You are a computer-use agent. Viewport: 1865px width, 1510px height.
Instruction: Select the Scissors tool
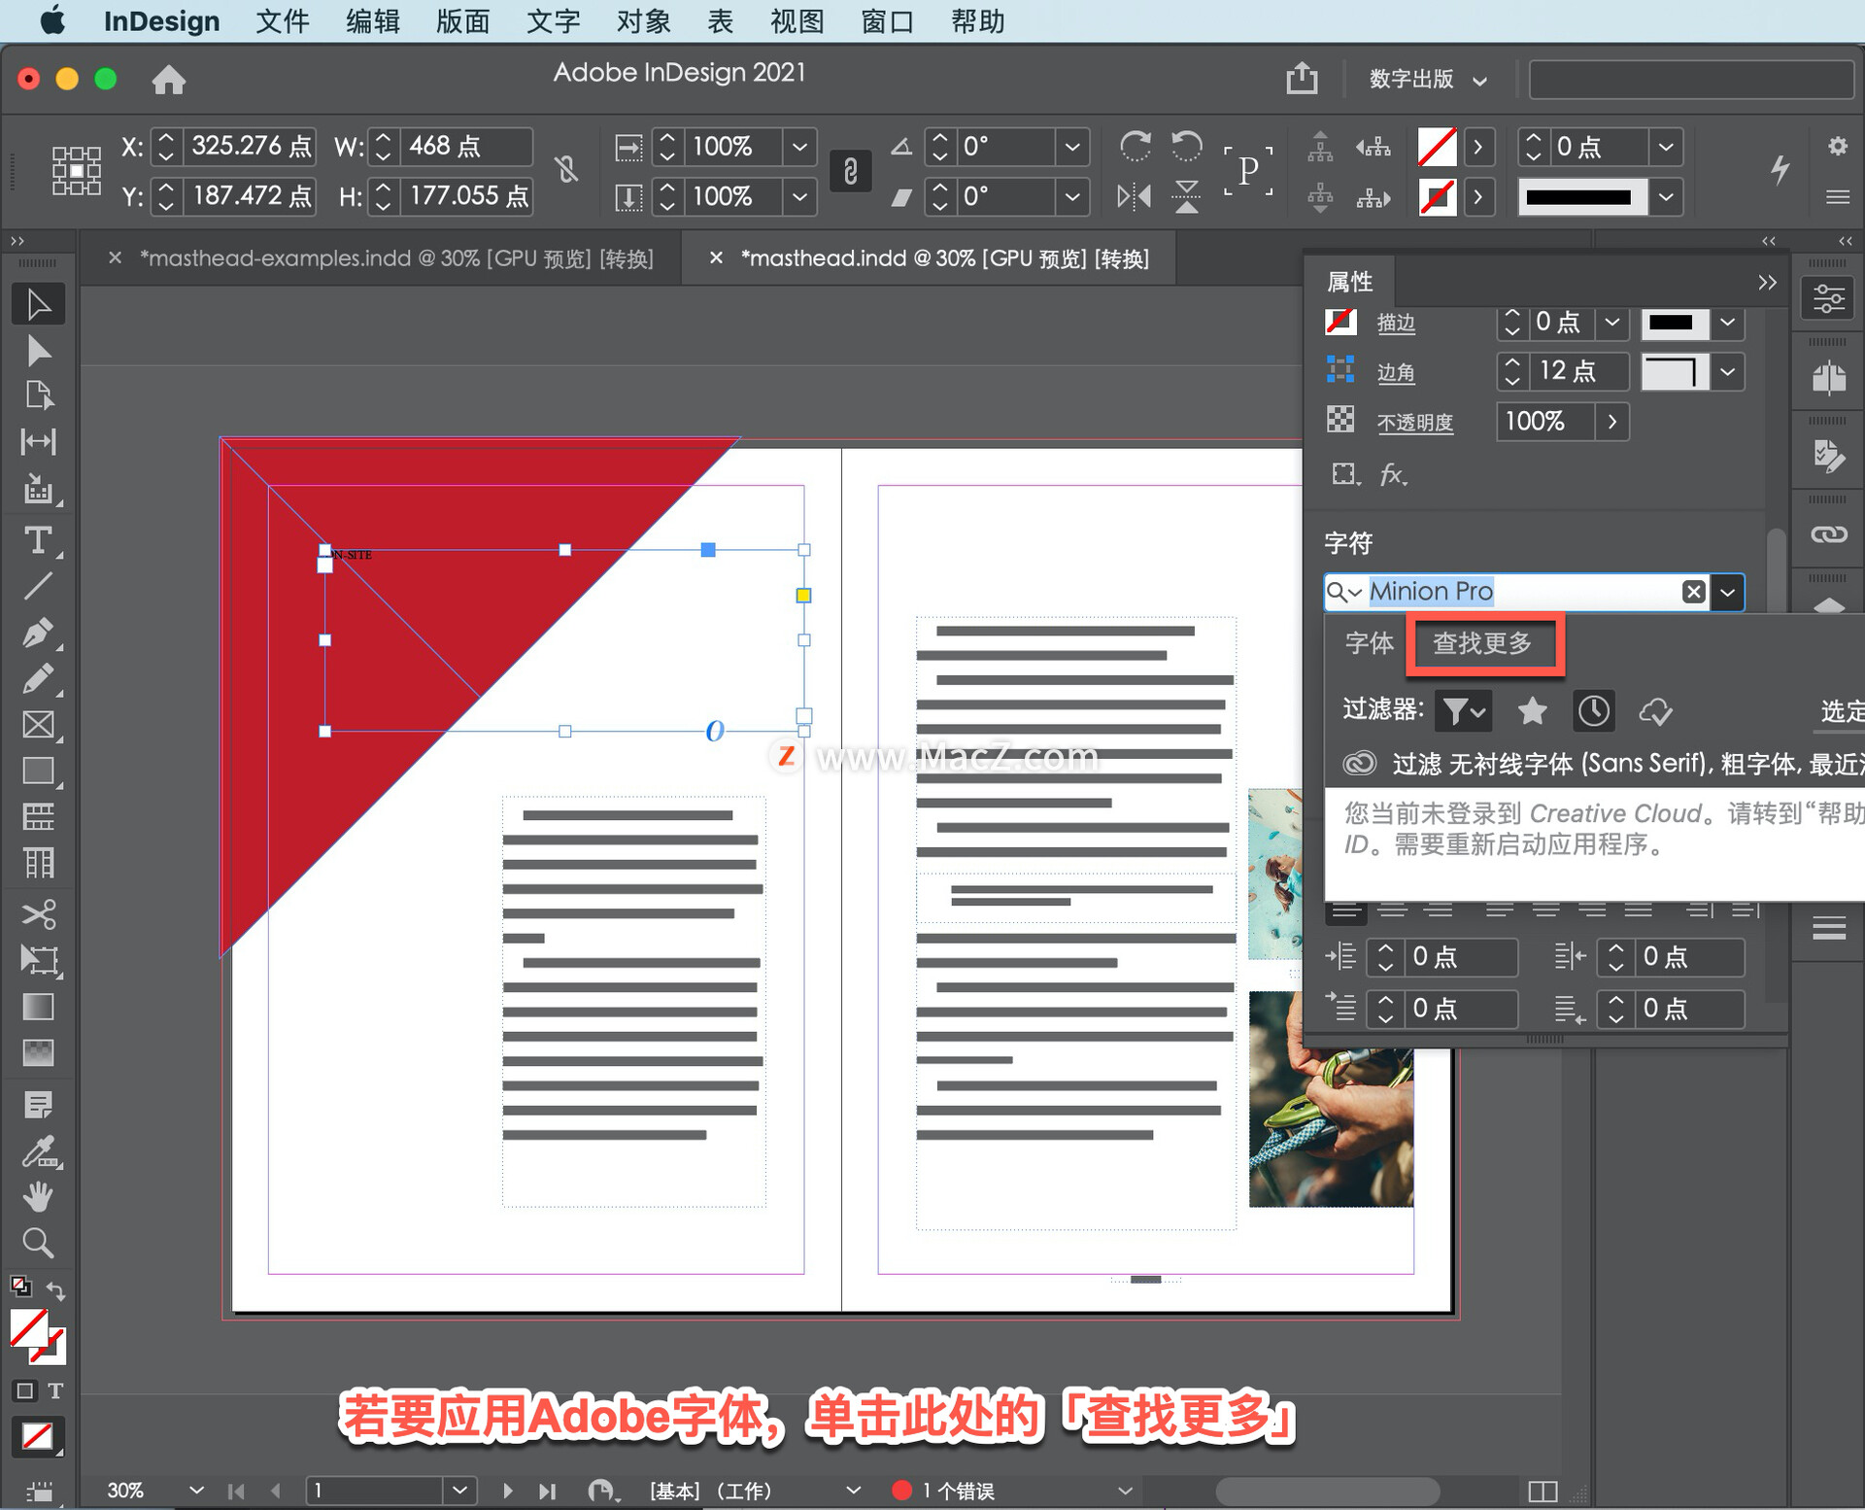pos(38,914)
